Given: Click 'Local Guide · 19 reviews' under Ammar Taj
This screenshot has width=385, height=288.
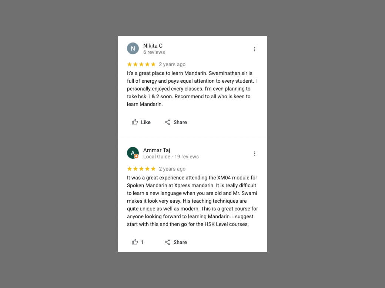Looking at the screenshot, I should 171,157.
